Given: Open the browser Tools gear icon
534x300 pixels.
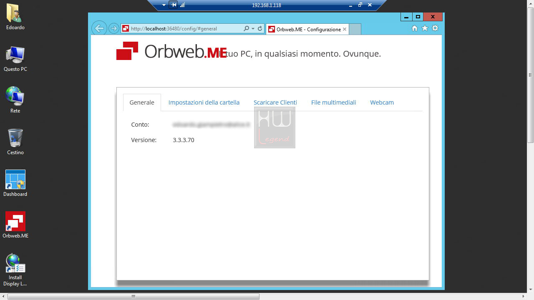Looking at the screenshot, I should coord(435,28).
